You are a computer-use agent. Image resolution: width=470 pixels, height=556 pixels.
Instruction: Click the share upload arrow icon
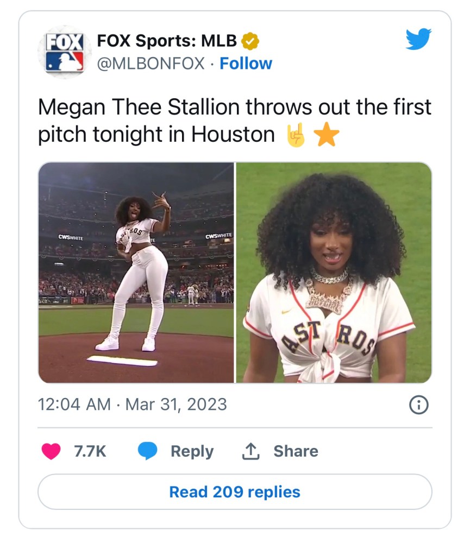[249, 451]
